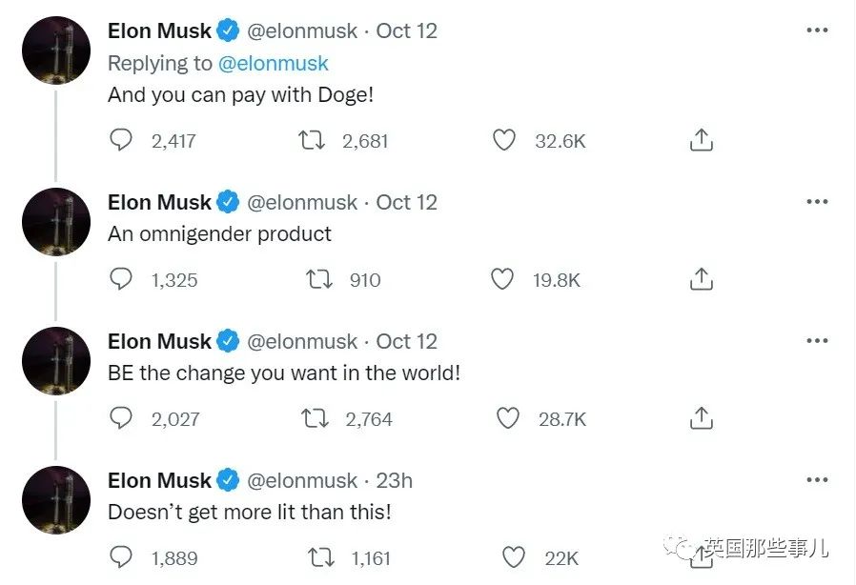Retweet the 'And you can pay with Doge!' tweet
This screenshot has height=585, width=856.
pos(311,141)
